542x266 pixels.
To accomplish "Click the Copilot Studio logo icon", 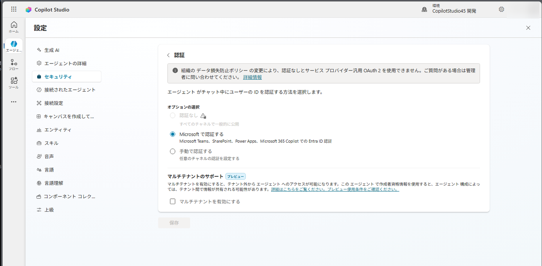I will coord(29,10).
